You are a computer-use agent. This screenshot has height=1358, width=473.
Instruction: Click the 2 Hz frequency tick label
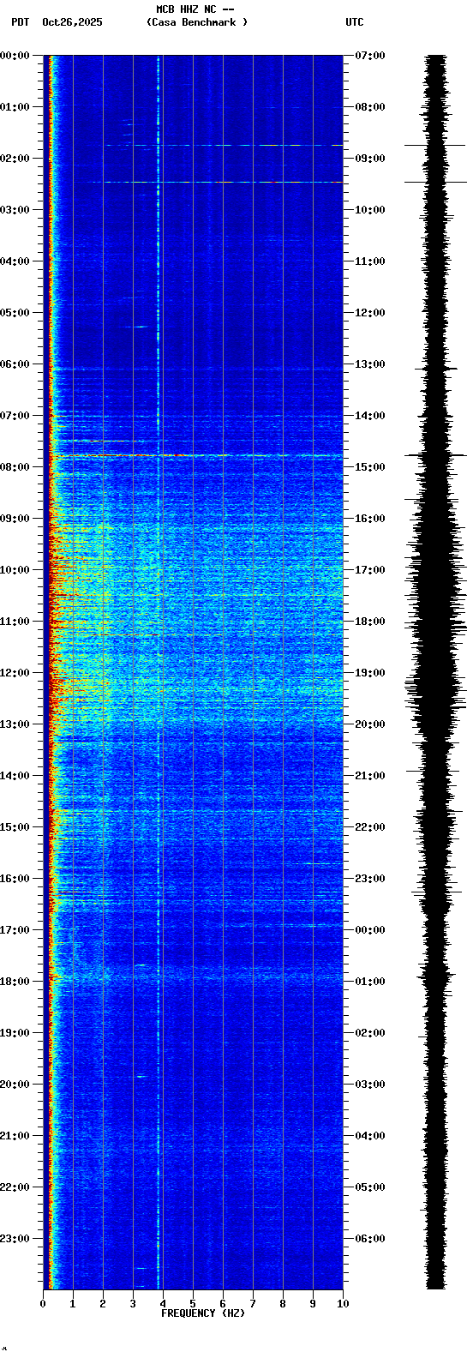(103, 1304)
